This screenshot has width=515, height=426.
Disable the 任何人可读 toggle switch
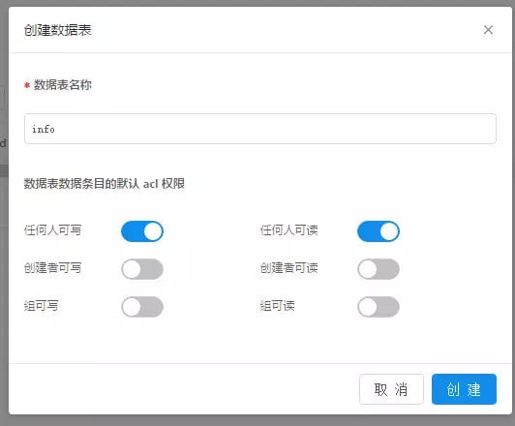tap(379, 231)
